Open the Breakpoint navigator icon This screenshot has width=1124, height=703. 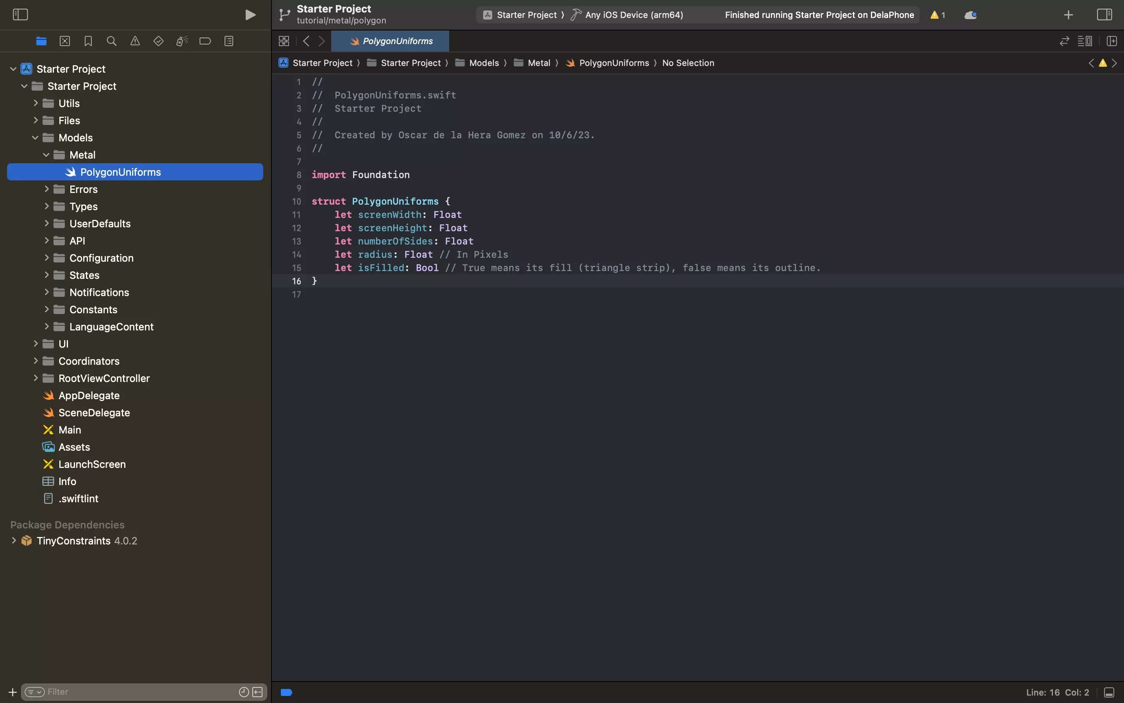click(205, 41)
